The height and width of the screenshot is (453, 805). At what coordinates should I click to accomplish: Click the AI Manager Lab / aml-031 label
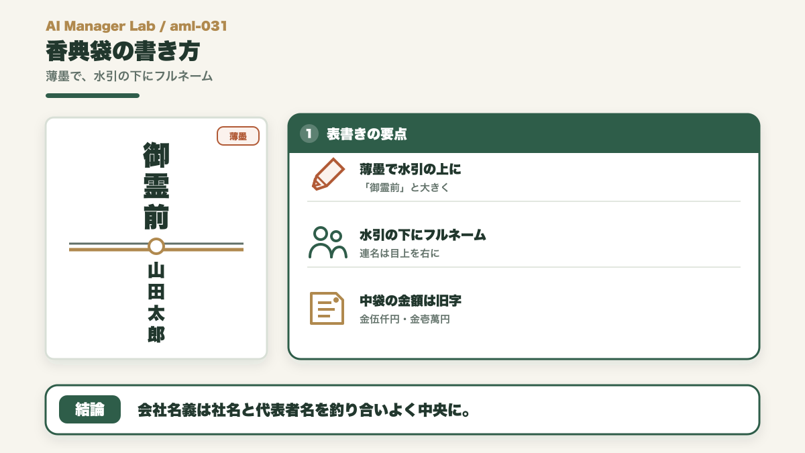pos(136,26)
